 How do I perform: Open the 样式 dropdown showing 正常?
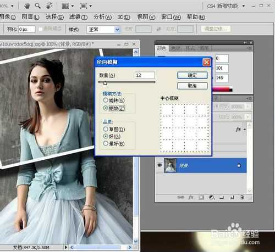[x=103, y=29]
